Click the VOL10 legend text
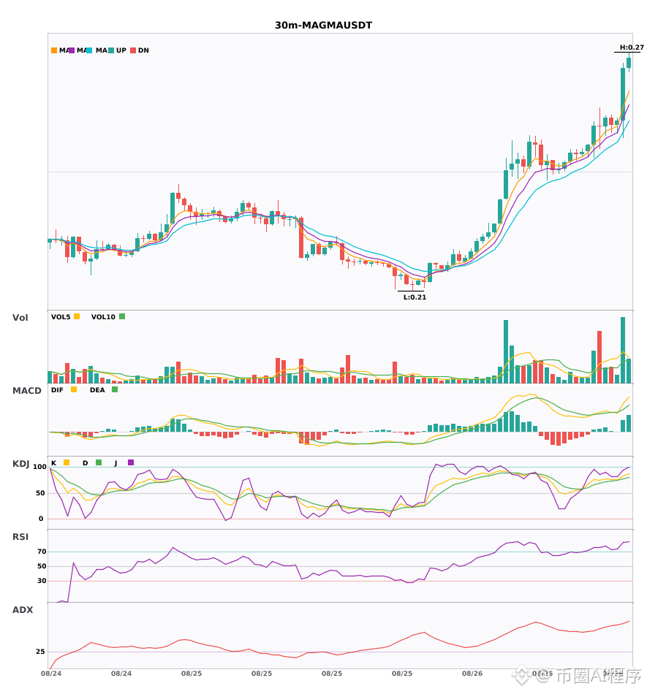The width and height of the screenshot is (647, 694). coord(103,317)
